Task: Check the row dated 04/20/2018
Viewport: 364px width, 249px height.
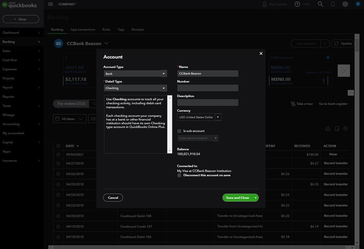Action: pyautogui.click(x=58, y=216)
